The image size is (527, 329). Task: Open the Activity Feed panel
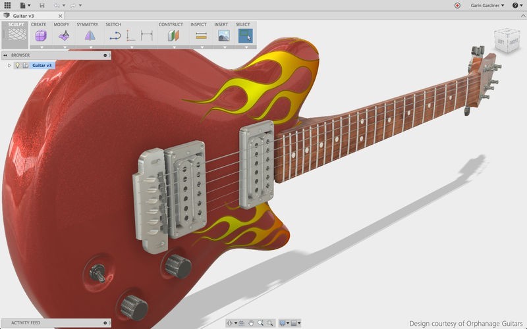pyautogui.click(x=26, y=324)
